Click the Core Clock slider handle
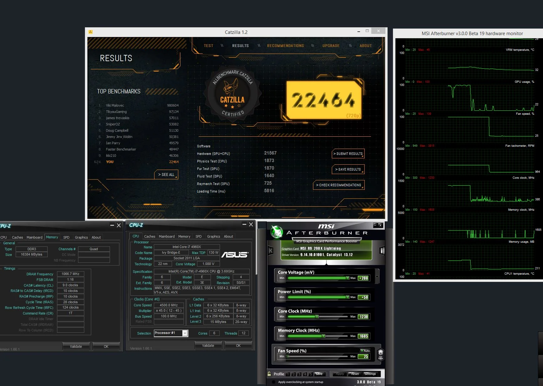 pos(317,317)
